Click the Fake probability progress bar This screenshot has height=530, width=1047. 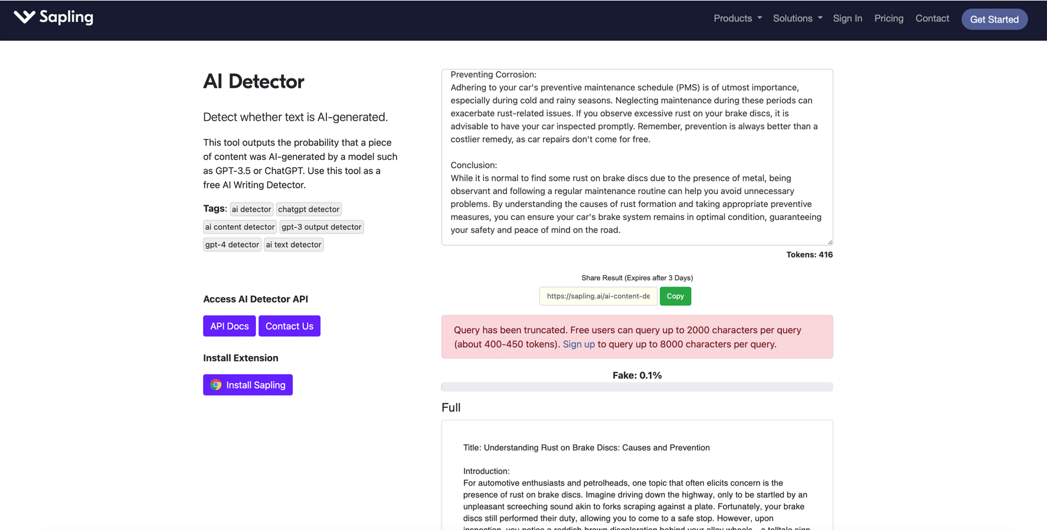636,387
